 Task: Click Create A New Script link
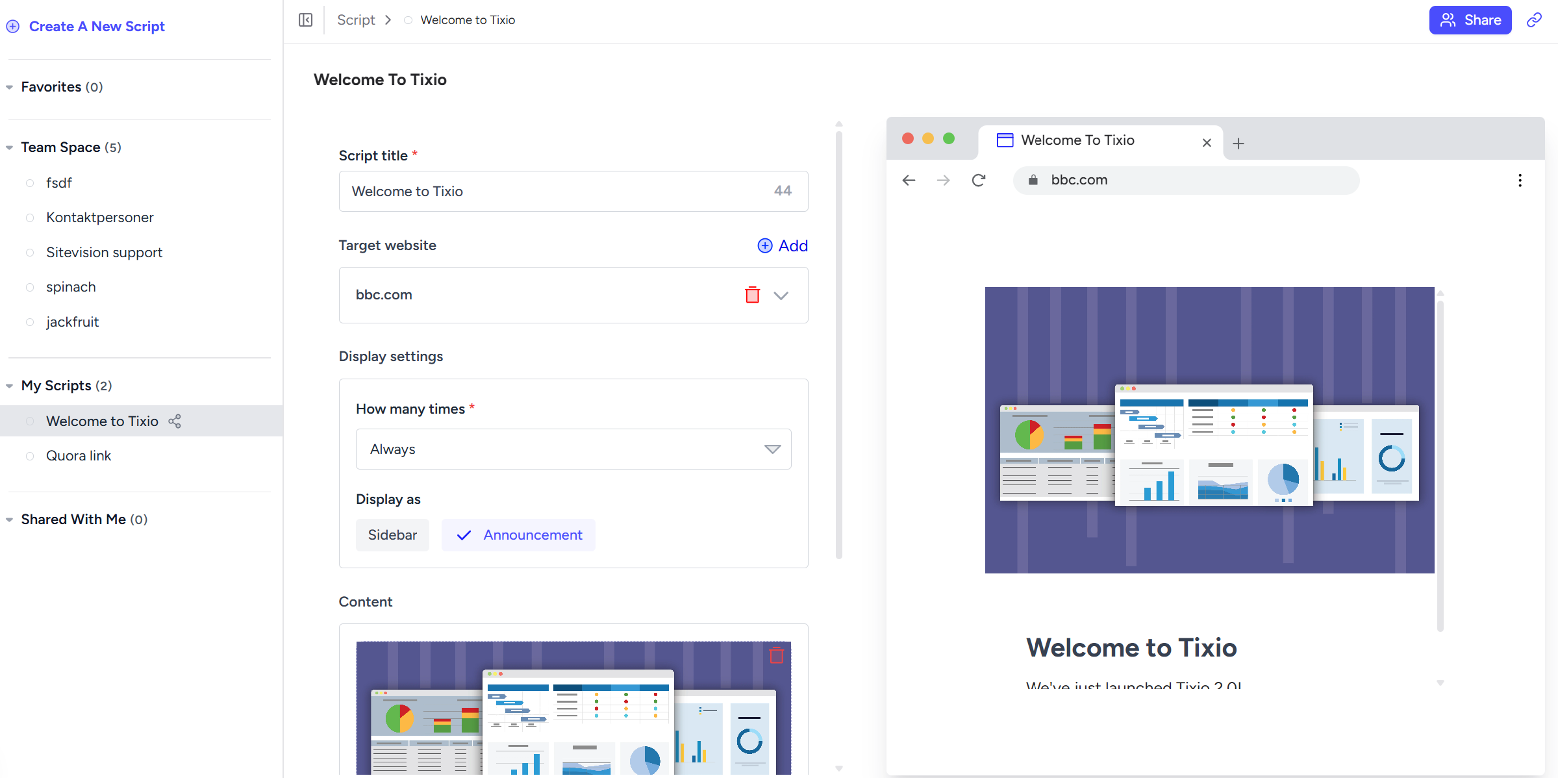(x=97, y=27)
